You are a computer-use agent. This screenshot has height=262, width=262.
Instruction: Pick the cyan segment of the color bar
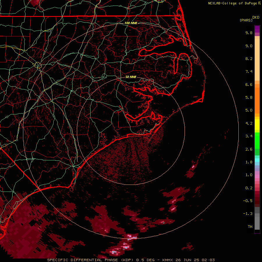coord(257,160)
